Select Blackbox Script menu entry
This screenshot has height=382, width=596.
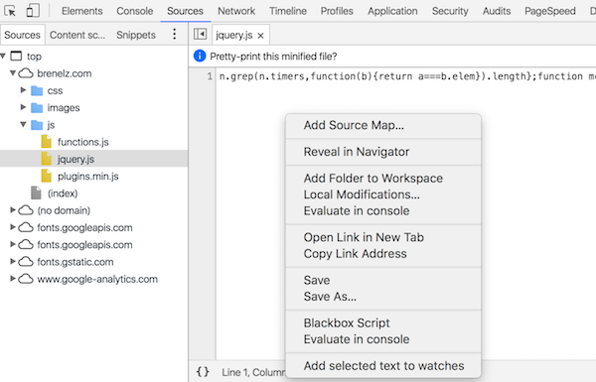347,322
